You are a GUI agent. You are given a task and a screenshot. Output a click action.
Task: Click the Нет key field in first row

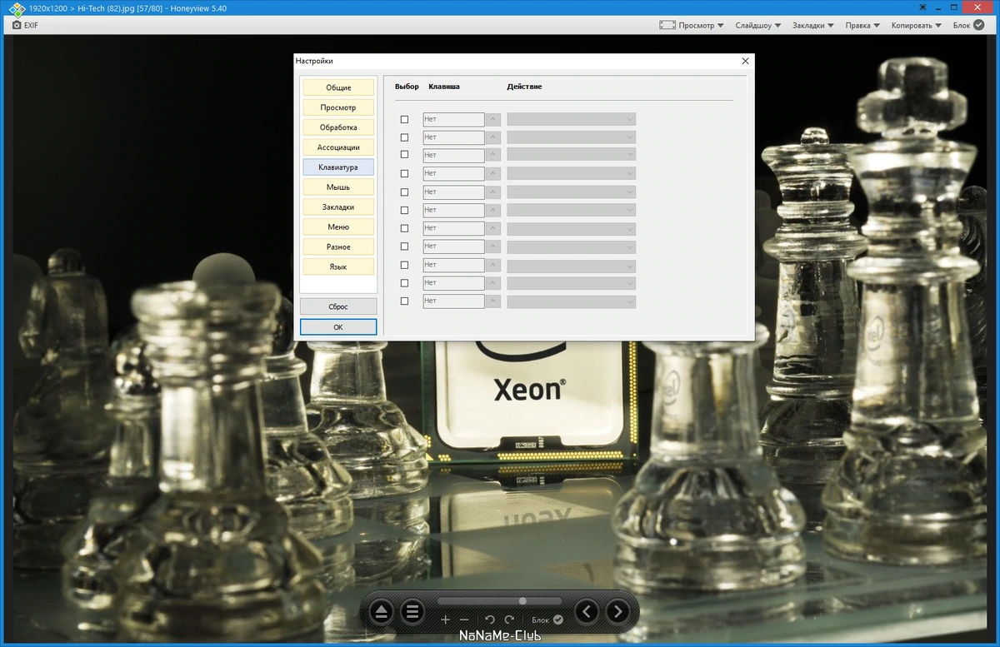(x=453, y=119)
